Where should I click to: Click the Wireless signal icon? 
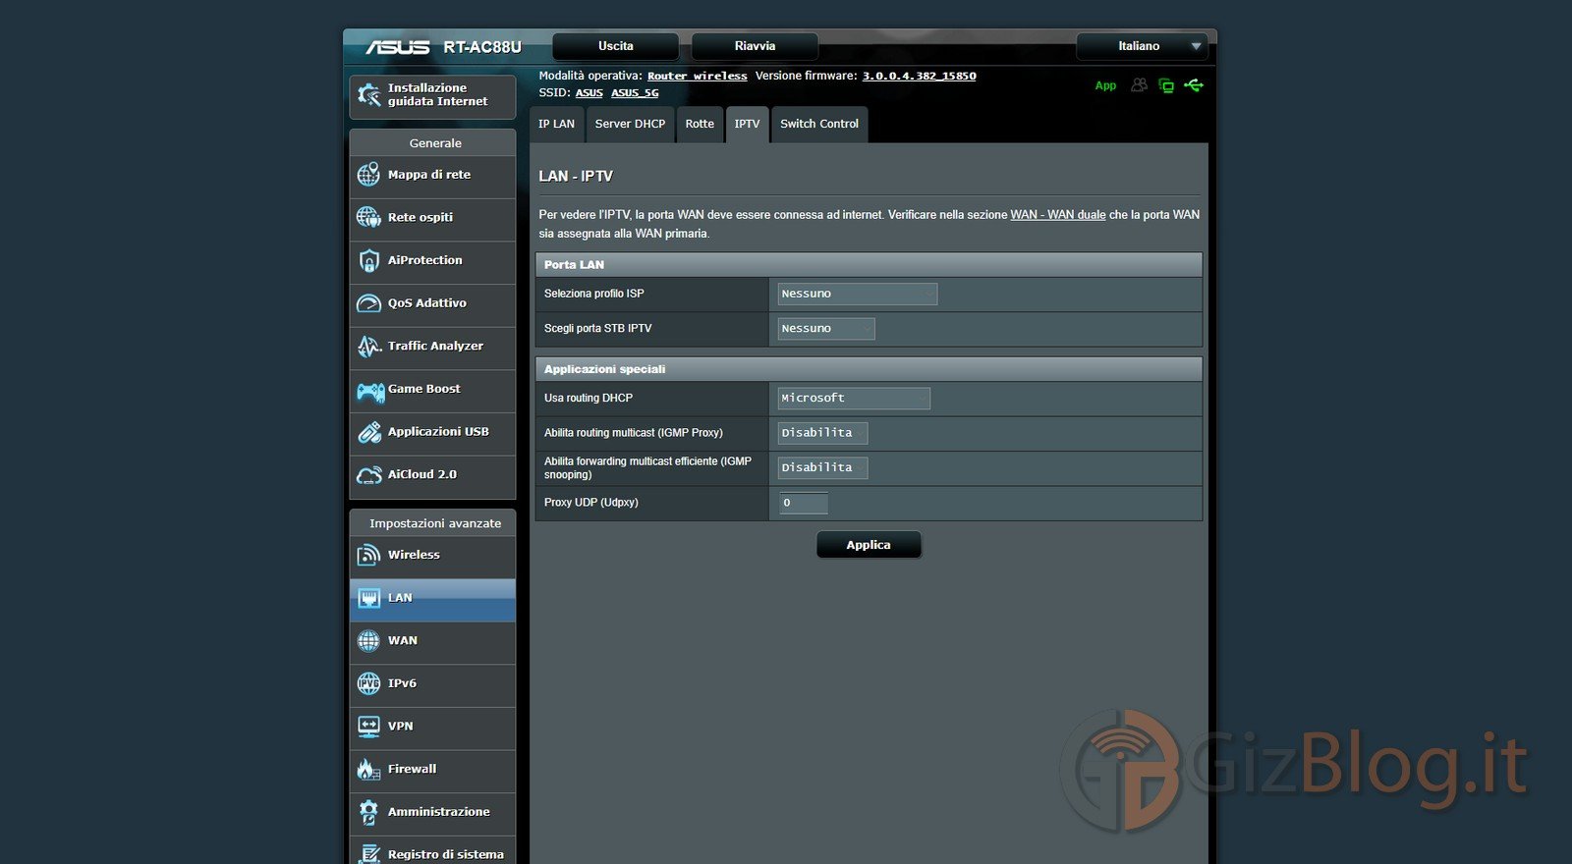(x=368, y=555)
